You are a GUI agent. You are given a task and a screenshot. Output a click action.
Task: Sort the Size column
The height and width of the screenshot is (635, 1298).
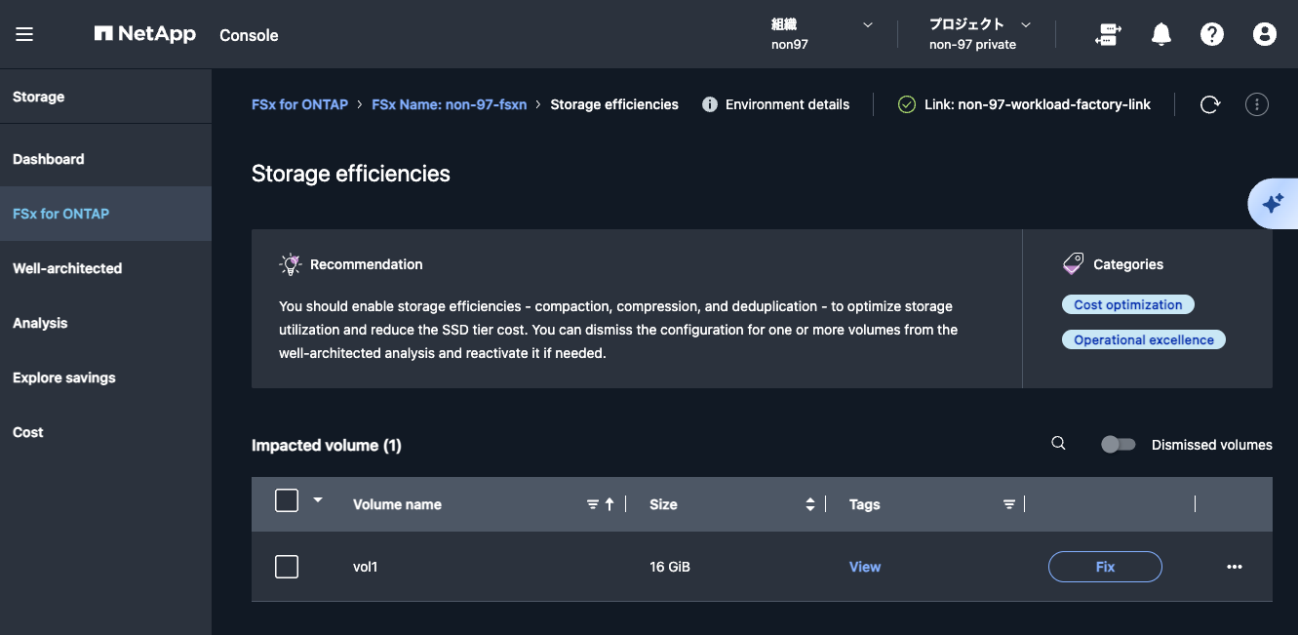(809, 504)
